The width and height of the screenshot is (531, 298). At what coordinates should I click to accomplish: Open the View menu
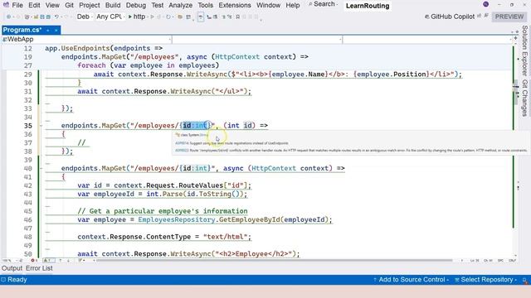point(52,5)
